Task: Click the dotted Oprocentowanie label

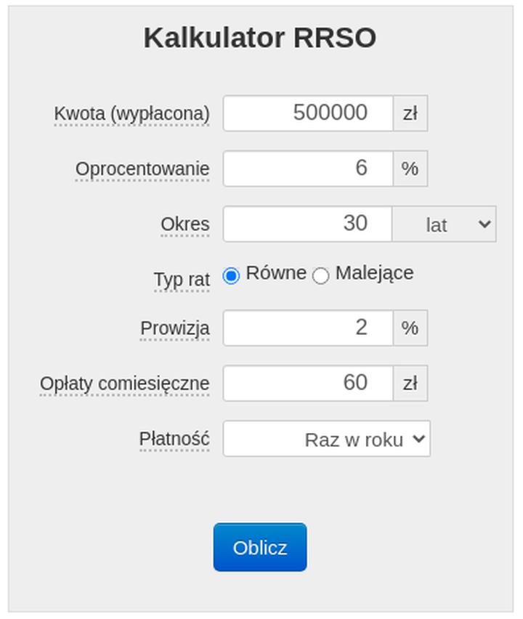Action: [x=143, y=169]
